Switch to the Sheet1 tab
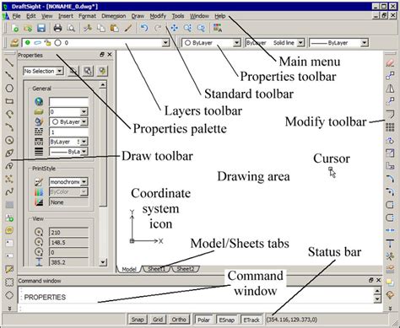Screen dimensions: 400x328 click(156, 269)
